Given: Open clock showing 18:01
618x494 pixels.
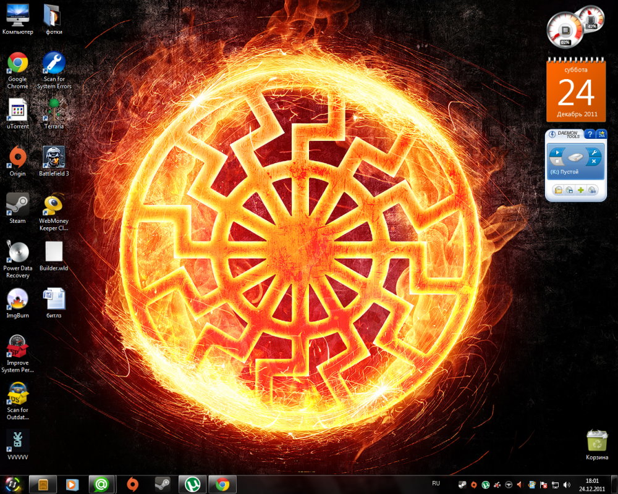Looking at the screenshot, I should (592, 485).
